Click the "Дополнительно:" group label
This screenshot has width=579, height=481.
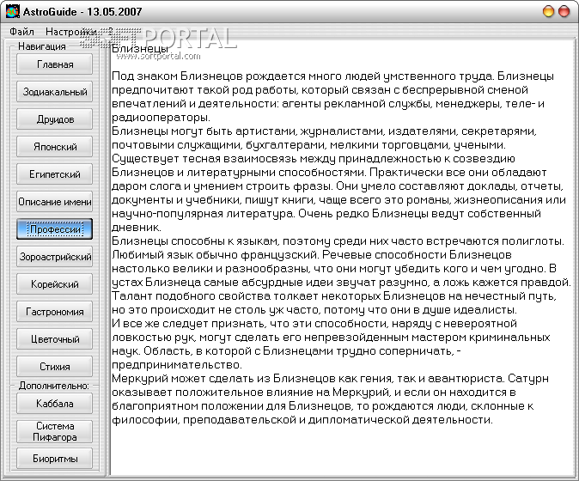(54, 386)
